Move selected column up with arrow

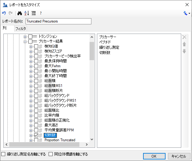184,44
